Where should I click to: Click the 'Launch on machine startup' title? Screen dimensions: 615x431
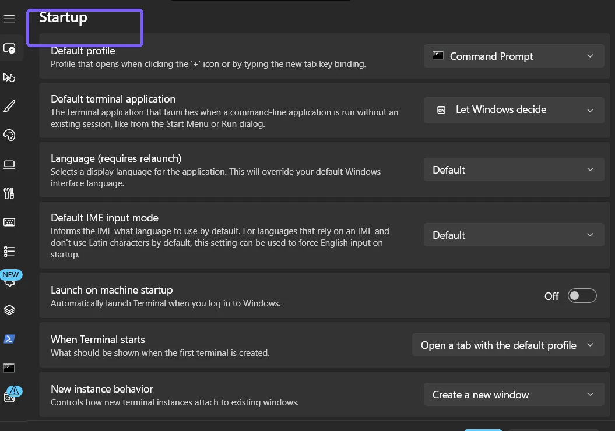point(112,290)
